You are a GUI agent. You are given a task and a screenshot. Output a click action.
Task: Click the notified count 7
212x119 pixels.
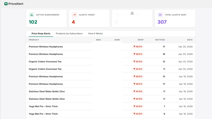pyautogui.click(x=164, y=106)
